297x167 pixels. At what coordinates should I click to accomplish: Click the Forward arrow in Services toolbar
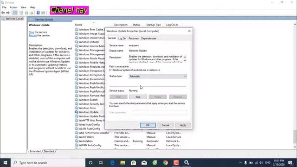click(x=8, y=13)
